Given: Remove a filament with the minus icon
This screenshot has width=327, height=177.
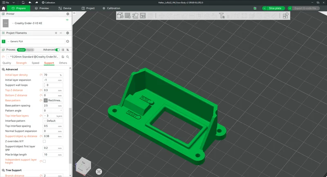Looking at the screenshot, I should [60, 33].
